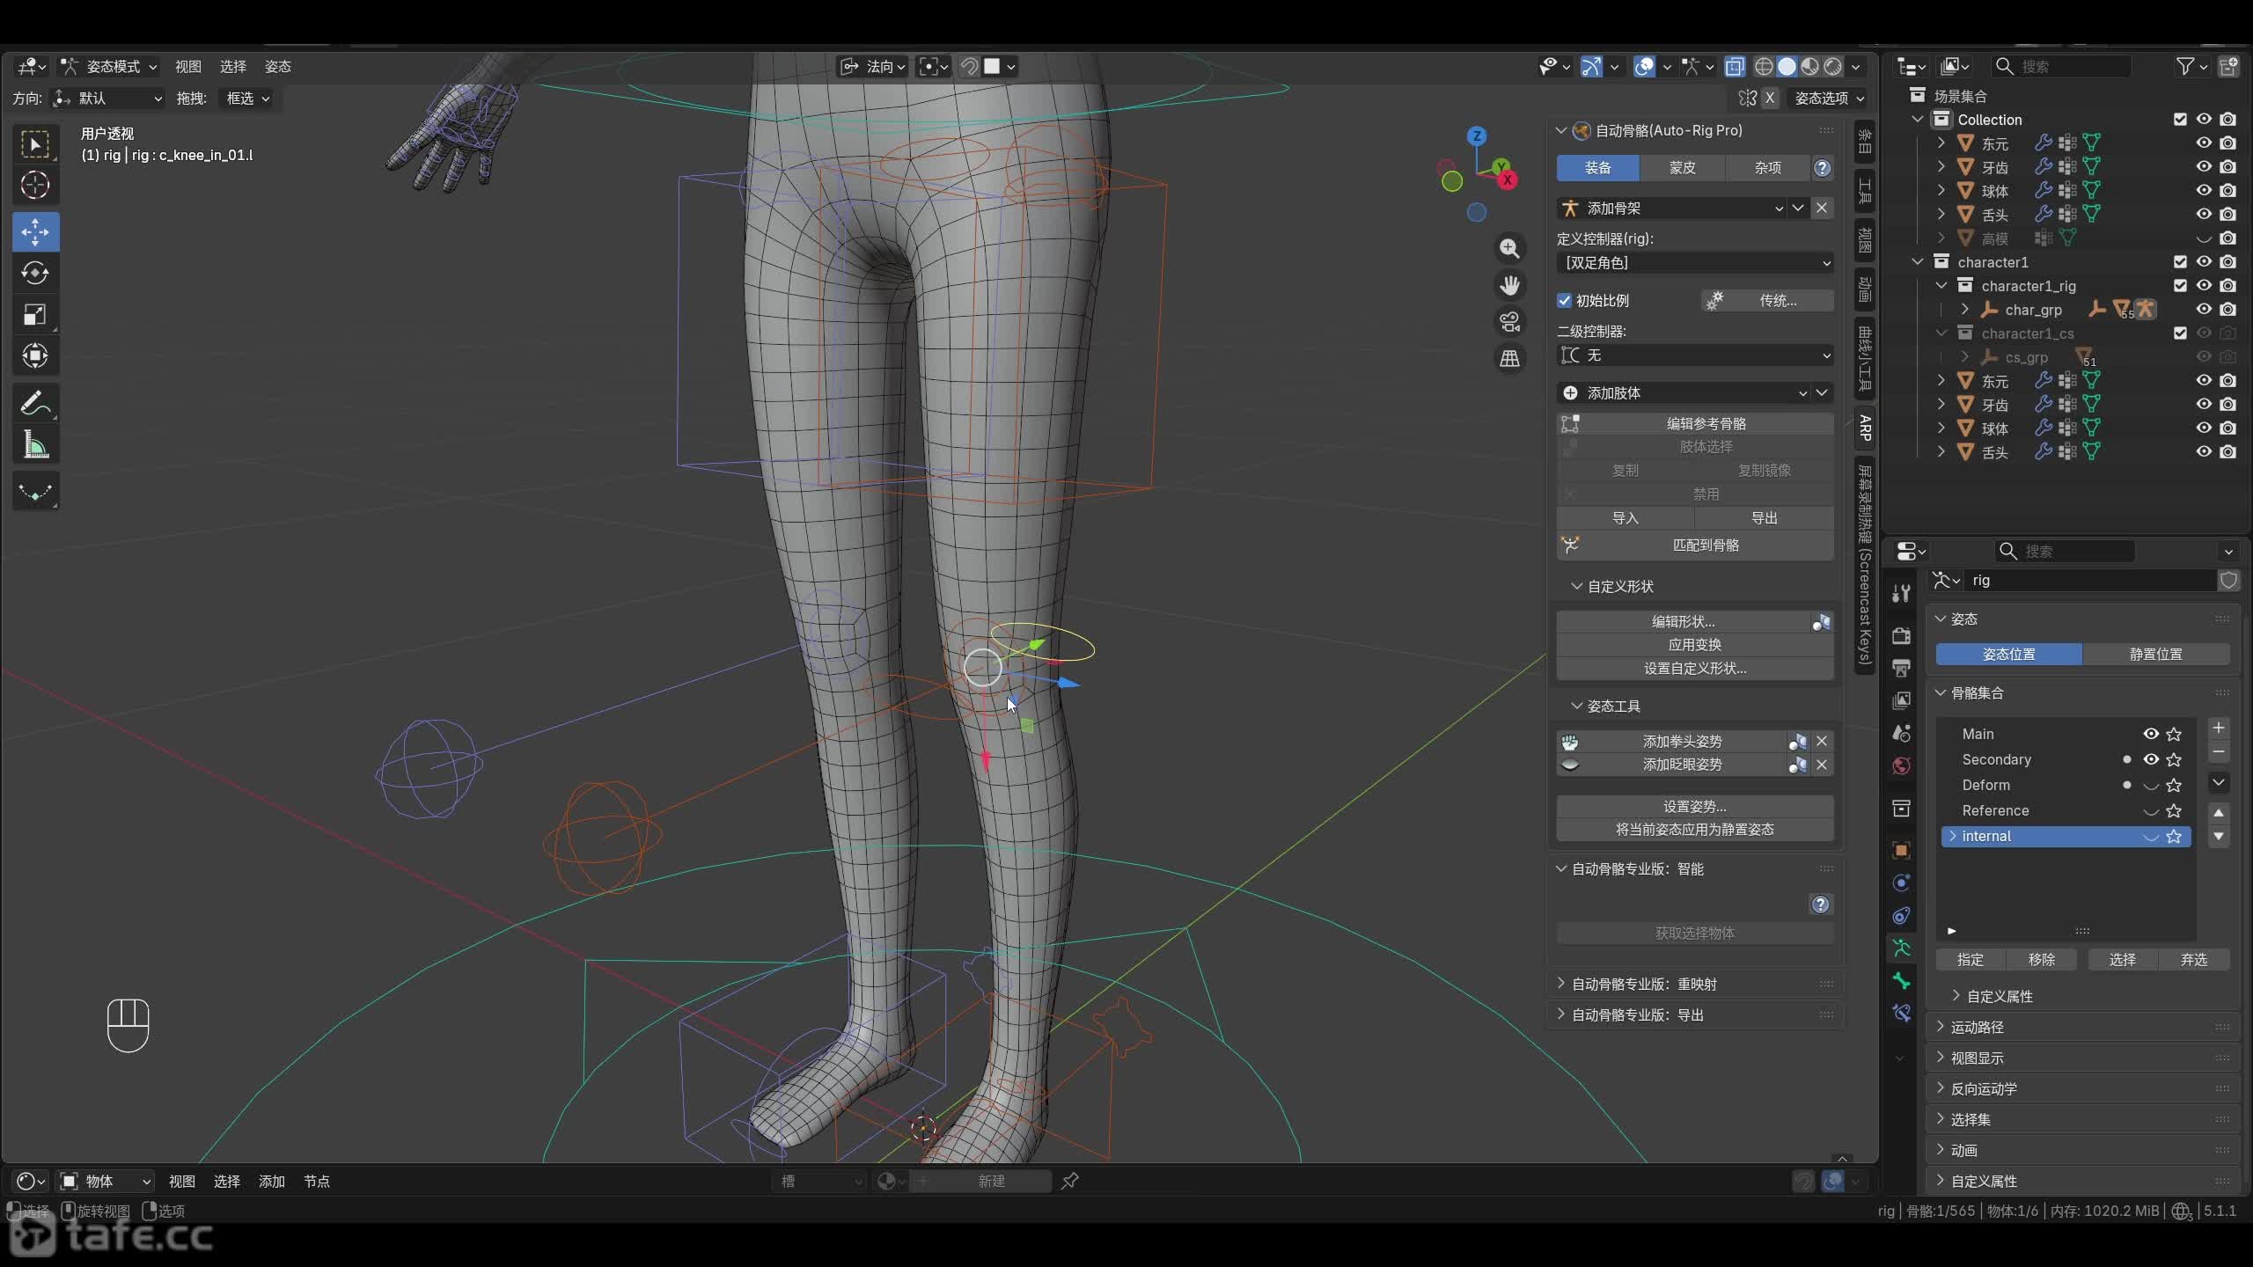
Task: Click blue Z axis on navigation gizmo
Action: click(x=1477, y=136)
